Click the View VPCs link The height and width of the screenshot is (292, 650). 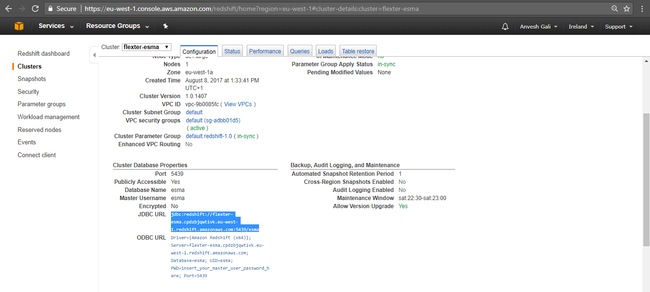click(x=238, y=104)
